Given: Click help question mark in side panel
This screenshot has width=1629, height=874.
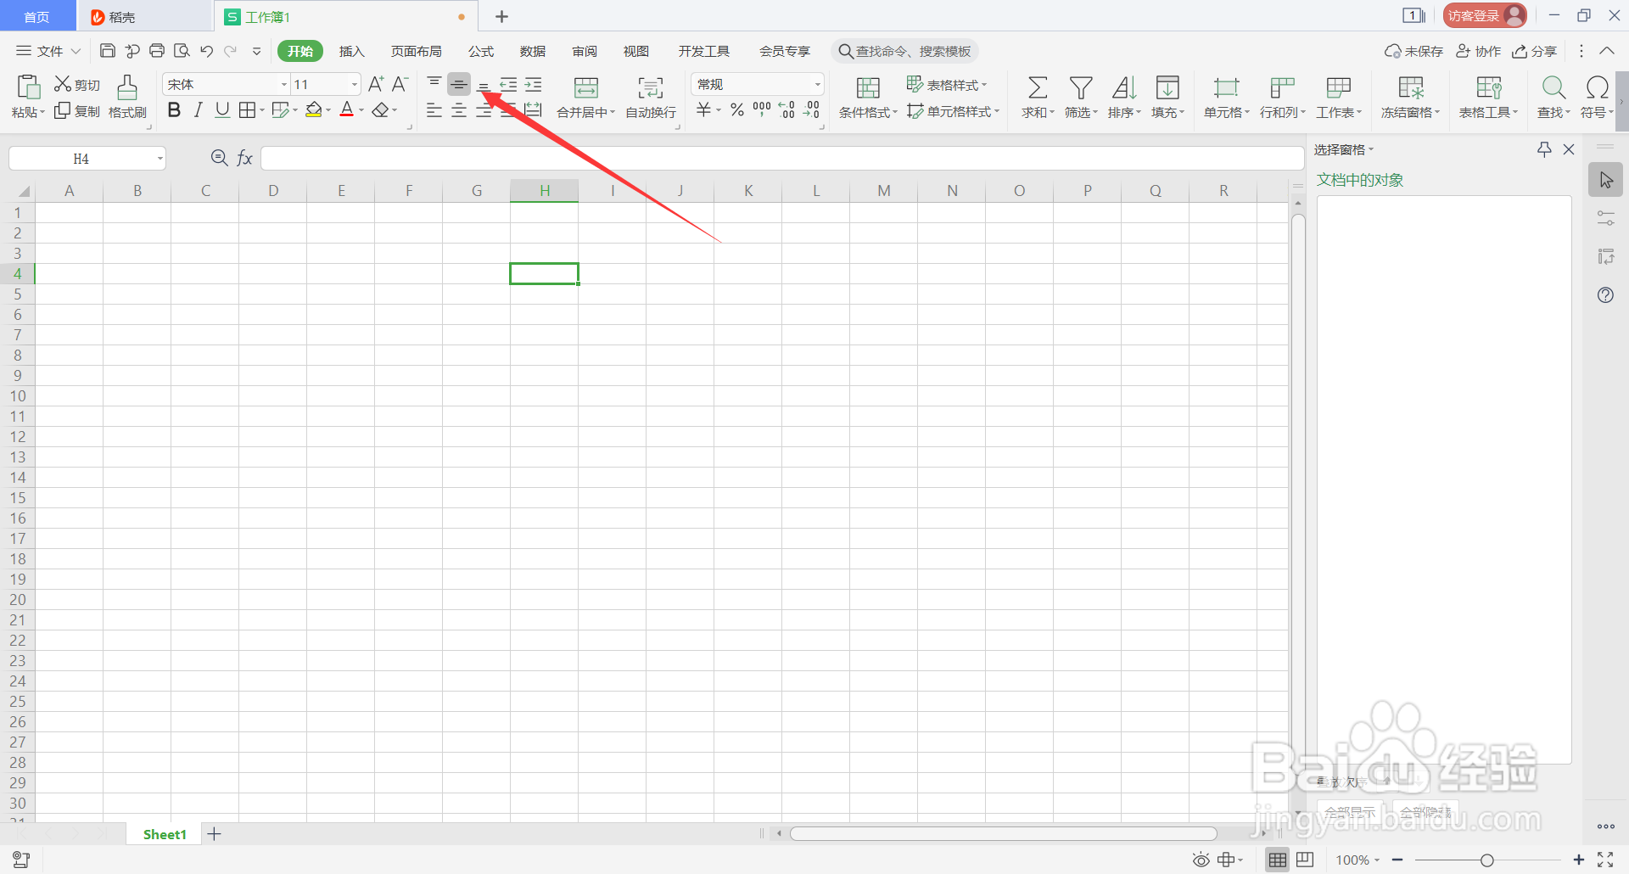Looking at the screenshot, I should coord(1605,294).
